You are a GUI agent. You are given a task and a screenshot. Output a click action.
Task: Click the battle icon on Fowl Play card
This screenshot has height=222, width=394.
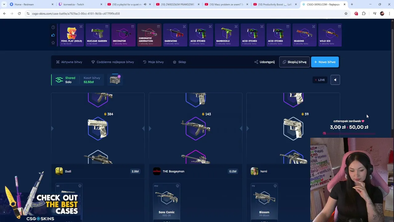tap(81, 27)
